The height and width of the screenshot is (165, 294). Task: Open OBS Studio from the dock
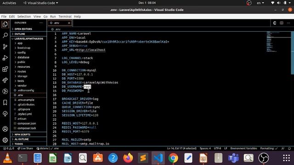tap(263, 158)
